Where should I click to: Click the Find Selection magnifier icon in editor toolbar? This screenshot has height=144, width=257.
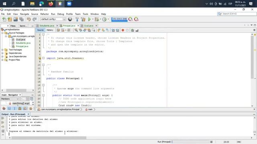(76, 30)
